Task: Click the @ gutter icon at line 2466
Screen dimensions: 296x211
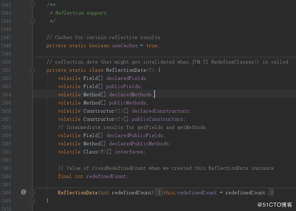Action: tap(23, 192)
